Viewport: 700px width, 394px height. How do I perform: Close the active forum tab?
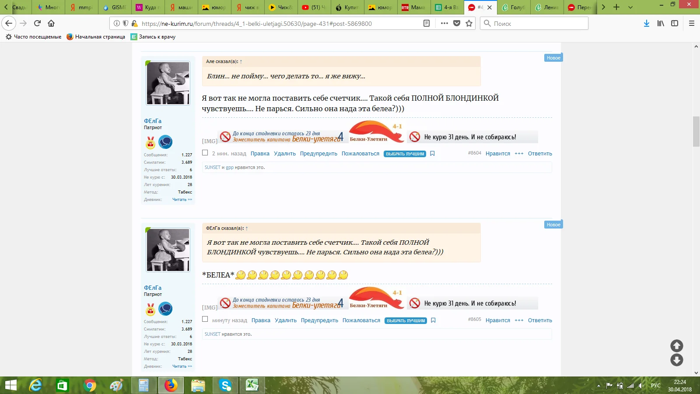pyautogui.click(x=490, y=7)
